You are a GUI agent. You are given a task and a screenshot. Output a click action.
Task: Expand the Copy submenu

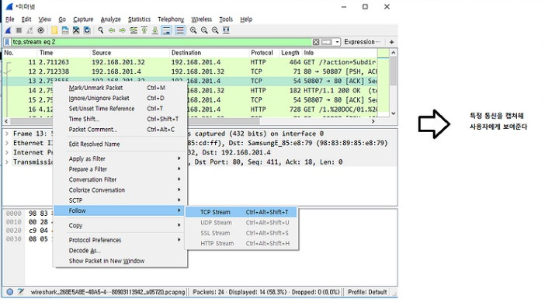click(120, 226)
